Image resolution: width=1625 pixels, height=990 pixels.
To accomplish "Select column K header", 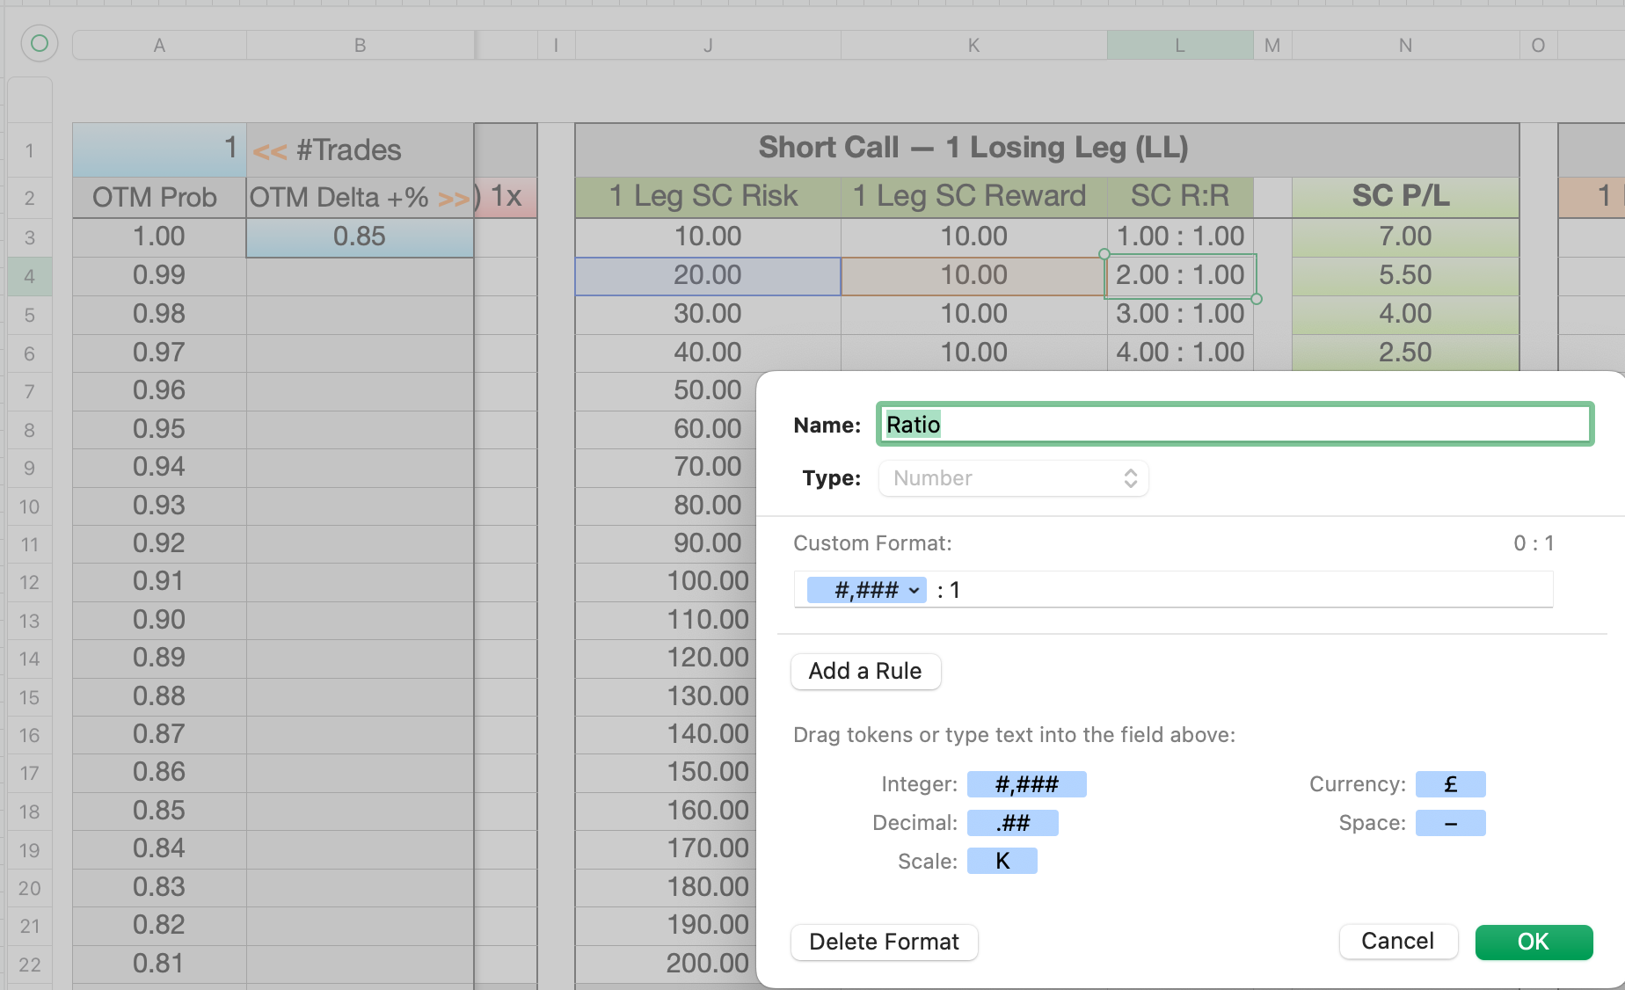I will tap(974, 46).
